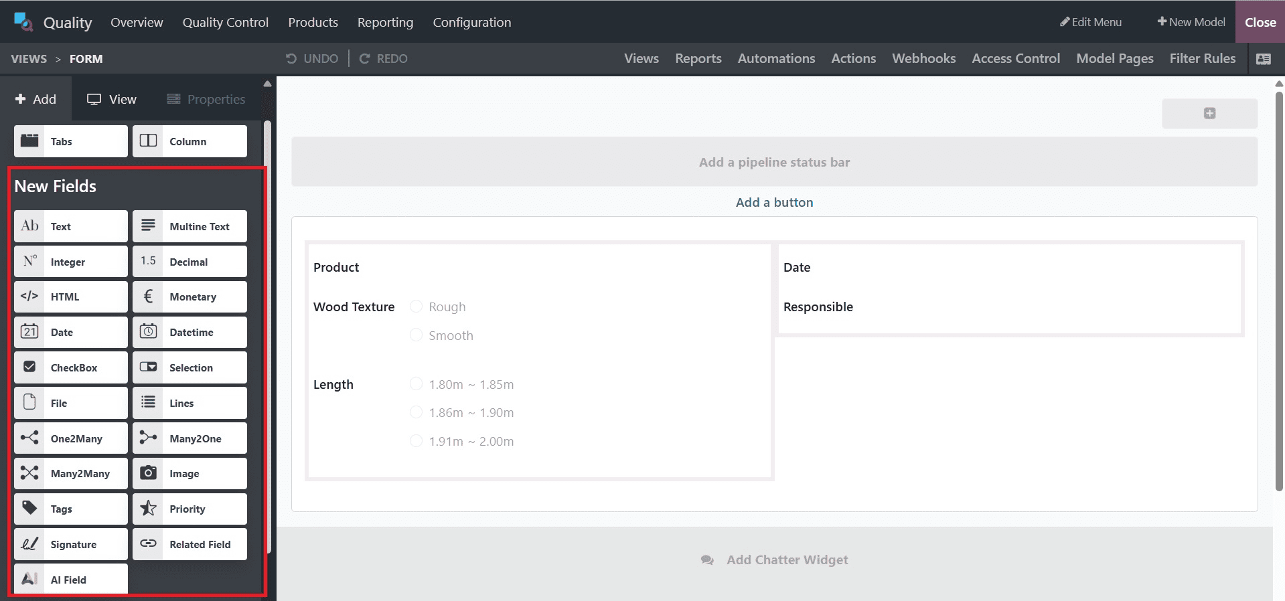Add a File field
The height and width of the screenshot is (601, 1285).
coord(71,403)
